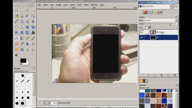Select the Measure tool

click(27, 22)
